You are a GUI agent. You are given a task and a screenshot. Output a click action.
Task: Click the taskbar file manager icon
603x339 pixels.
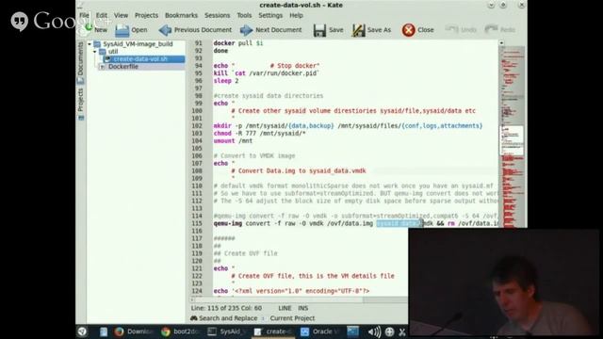point(104,331)
